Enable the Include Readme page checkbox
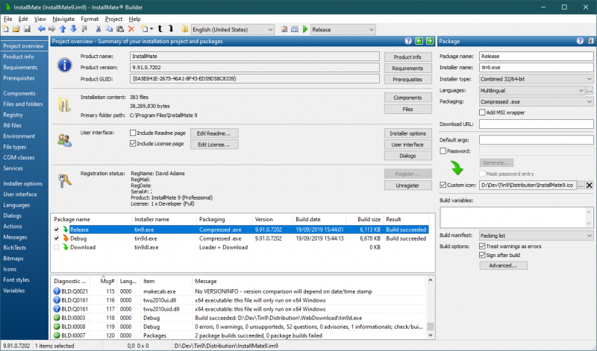The height and width of the screenshot is (351, 597). 133,133
